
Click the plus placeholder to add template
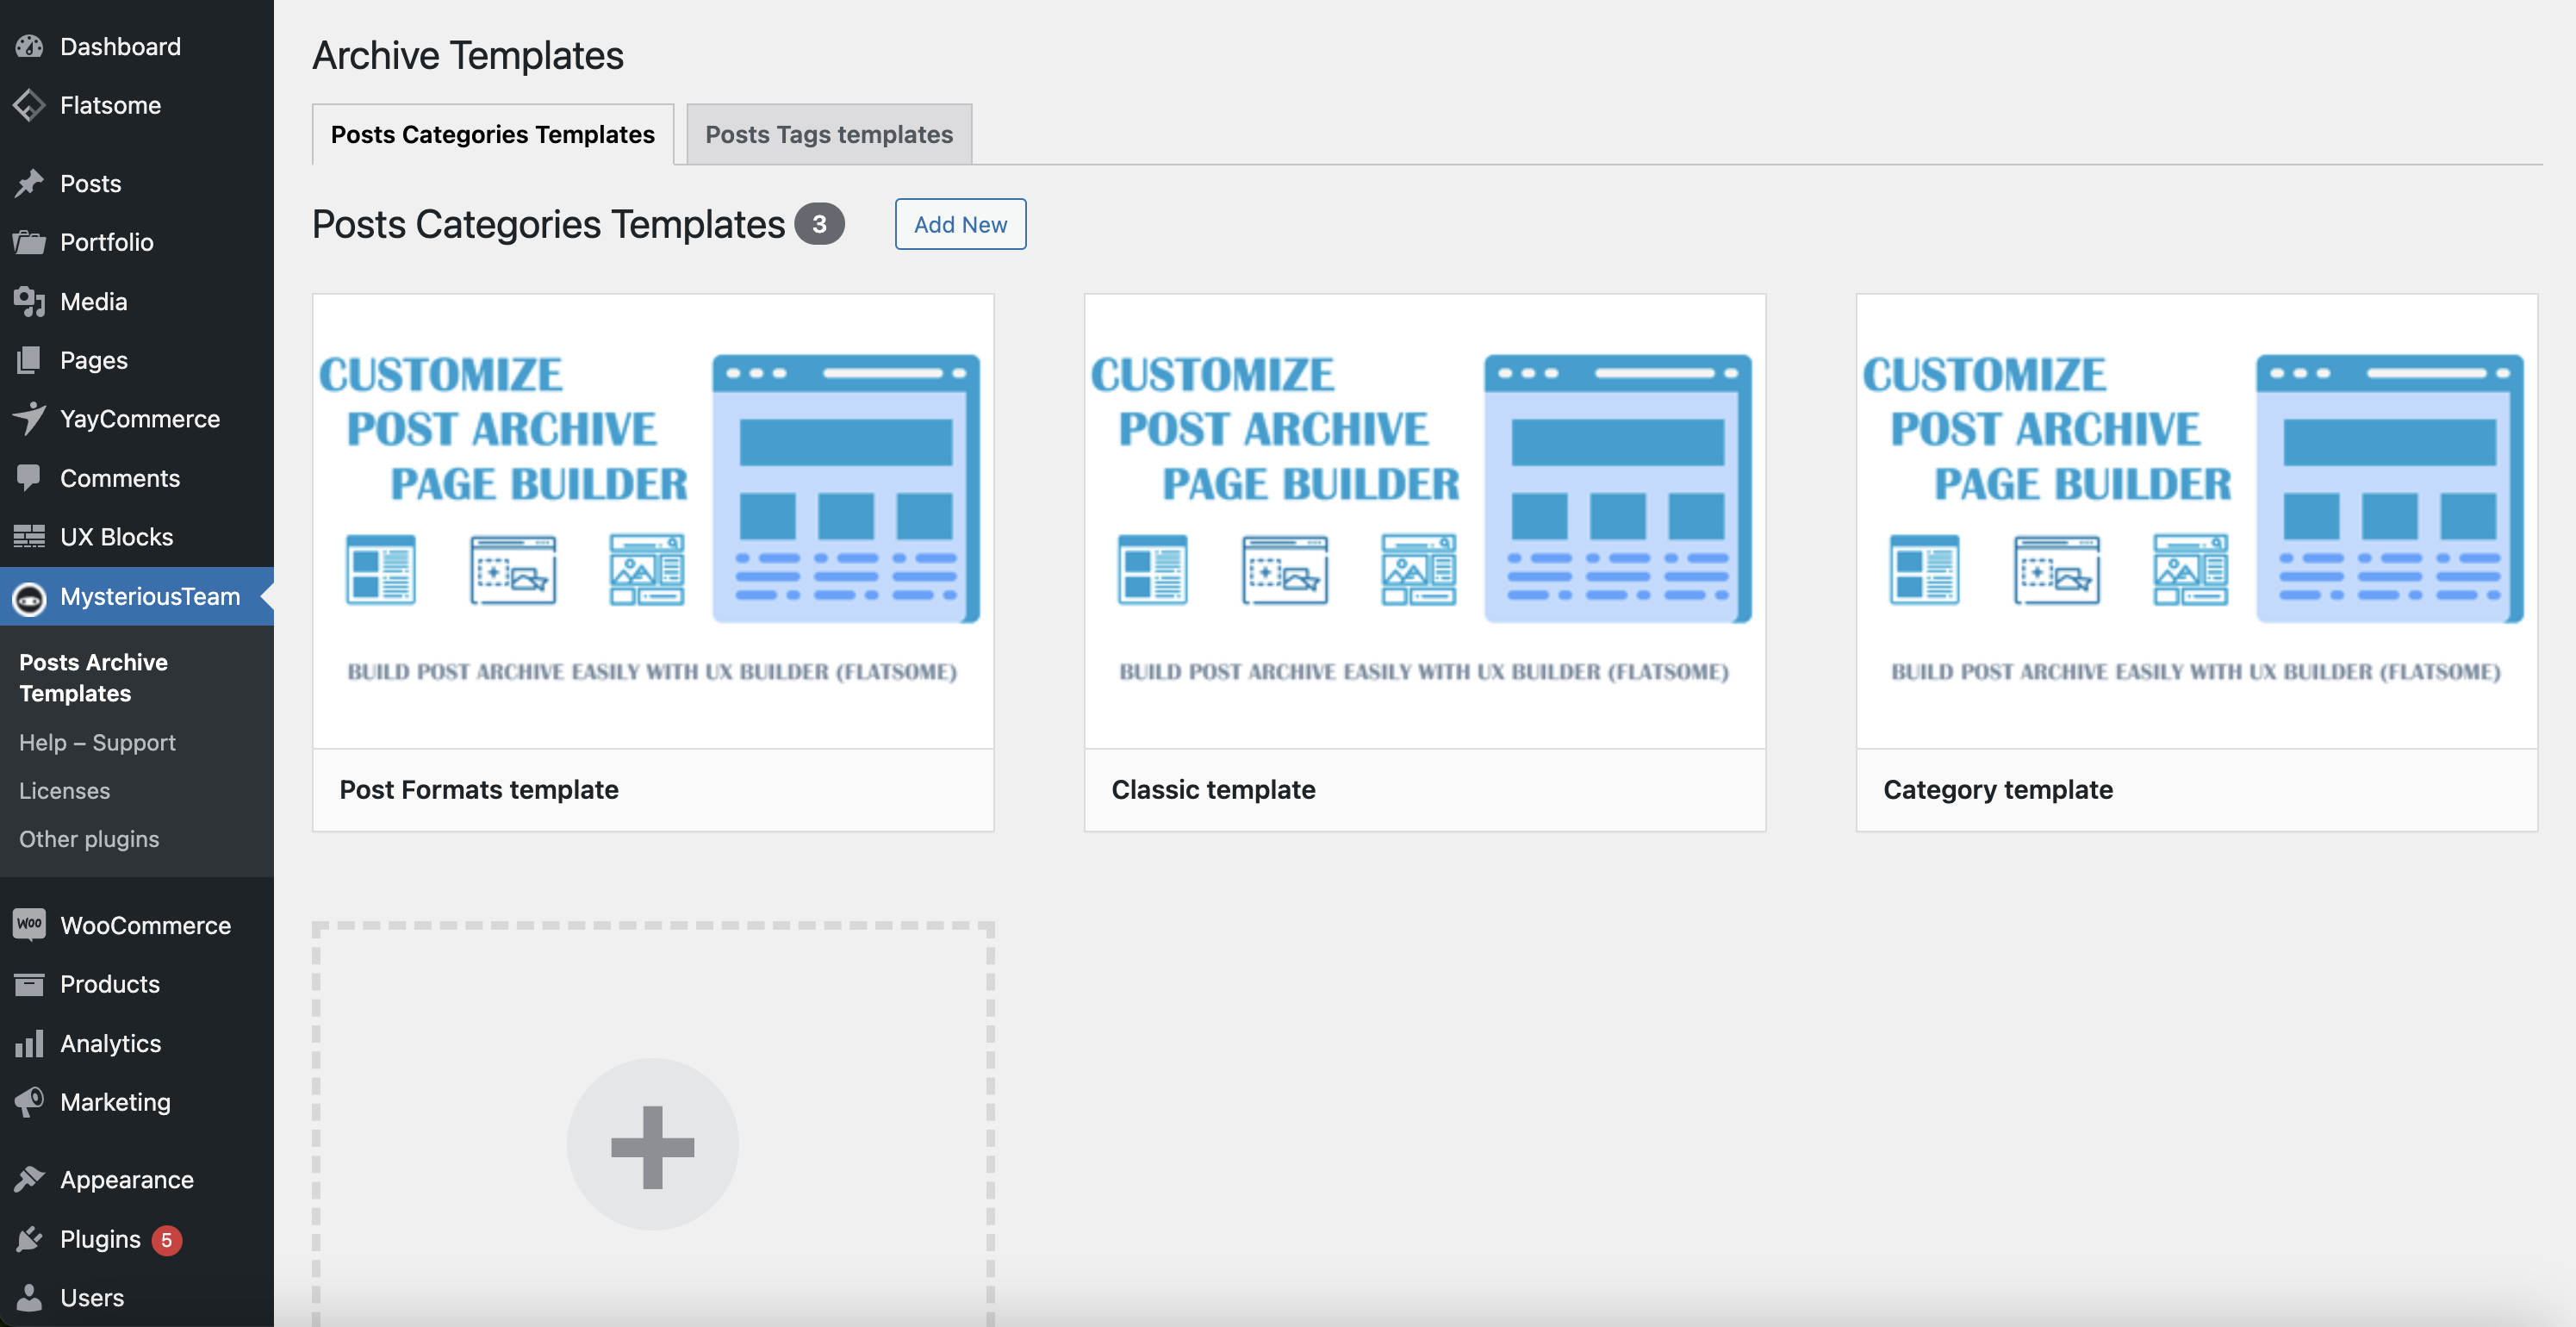tap(653, 1145)
